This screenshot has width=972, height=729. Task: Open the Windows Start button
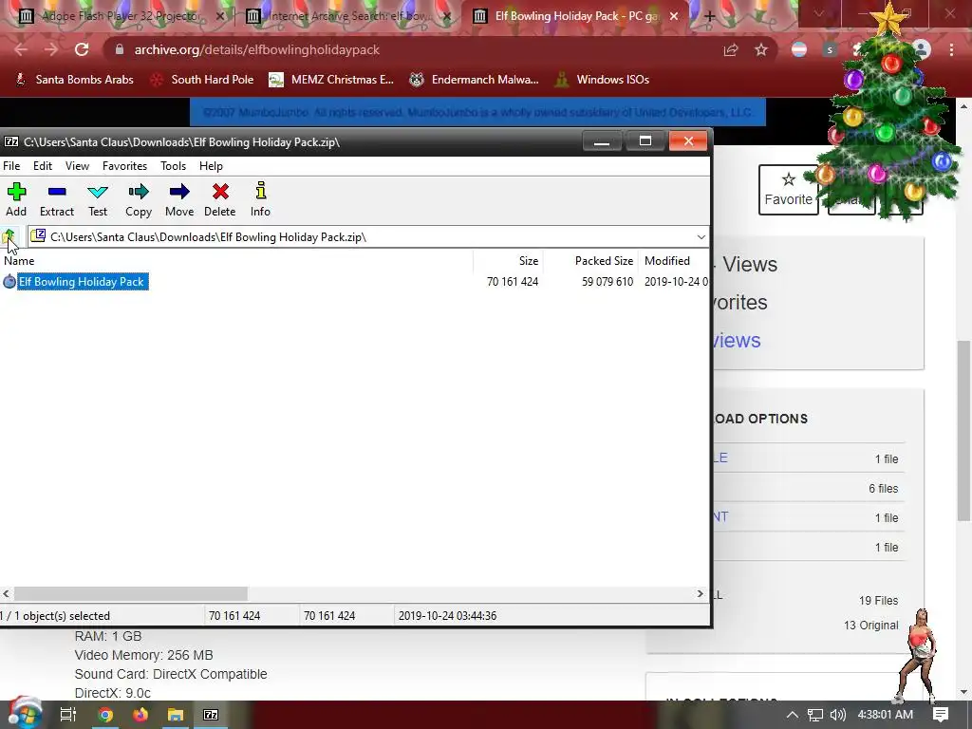click(25, 714)
